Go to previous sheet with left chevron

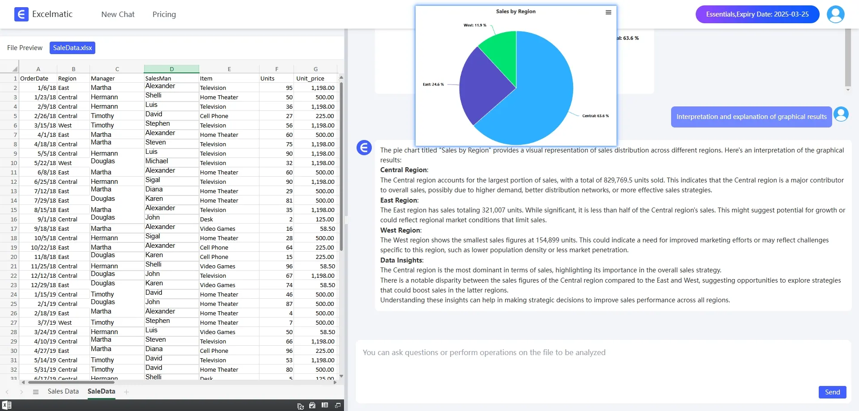pos(7,392)
